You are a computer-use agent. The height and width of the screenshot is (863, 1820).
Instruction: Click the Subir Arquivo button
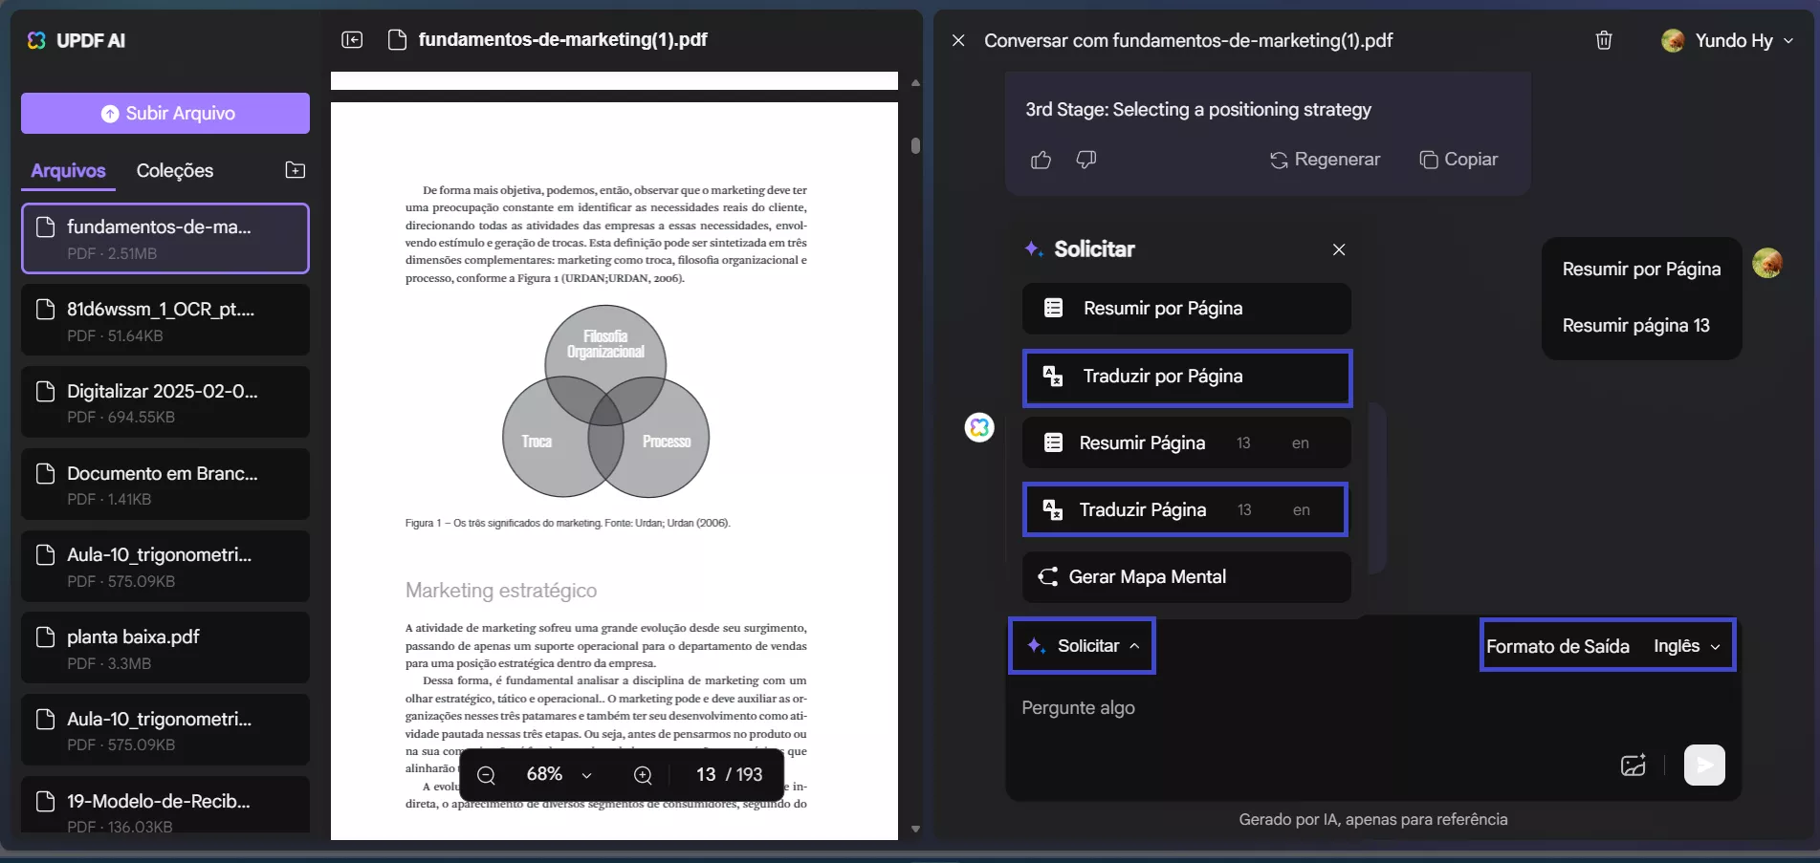point(165,113)
